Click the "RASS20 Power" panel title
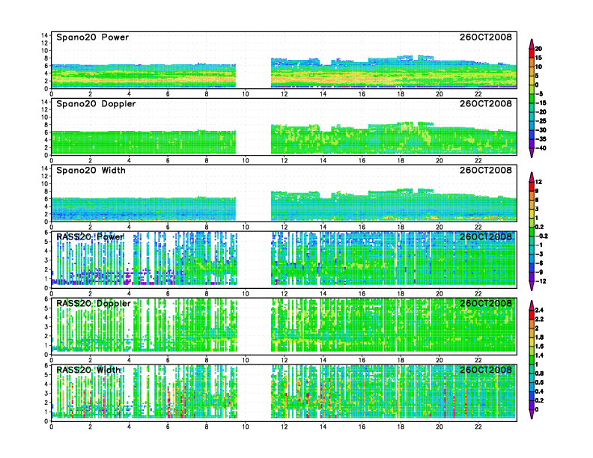Screen dimensions: 593x458 [90, 237]
